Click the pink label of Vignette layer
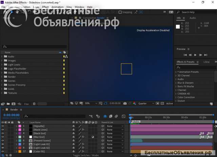The width and height of the screenshot is (217, 157). (20, 126)
